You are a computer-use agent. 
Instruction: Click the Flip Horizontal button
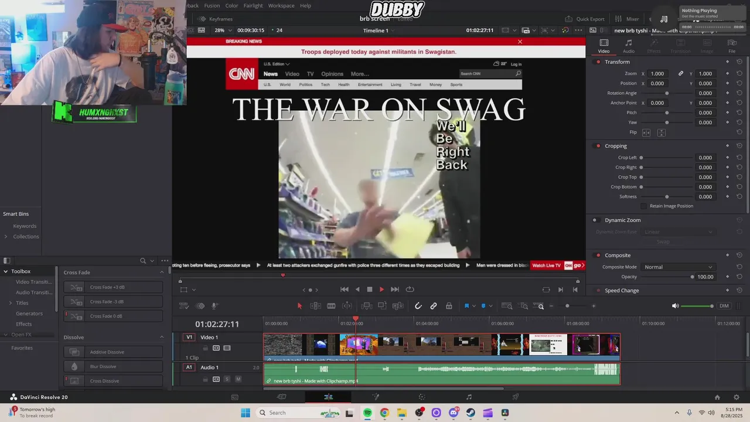tap(647, 132)
